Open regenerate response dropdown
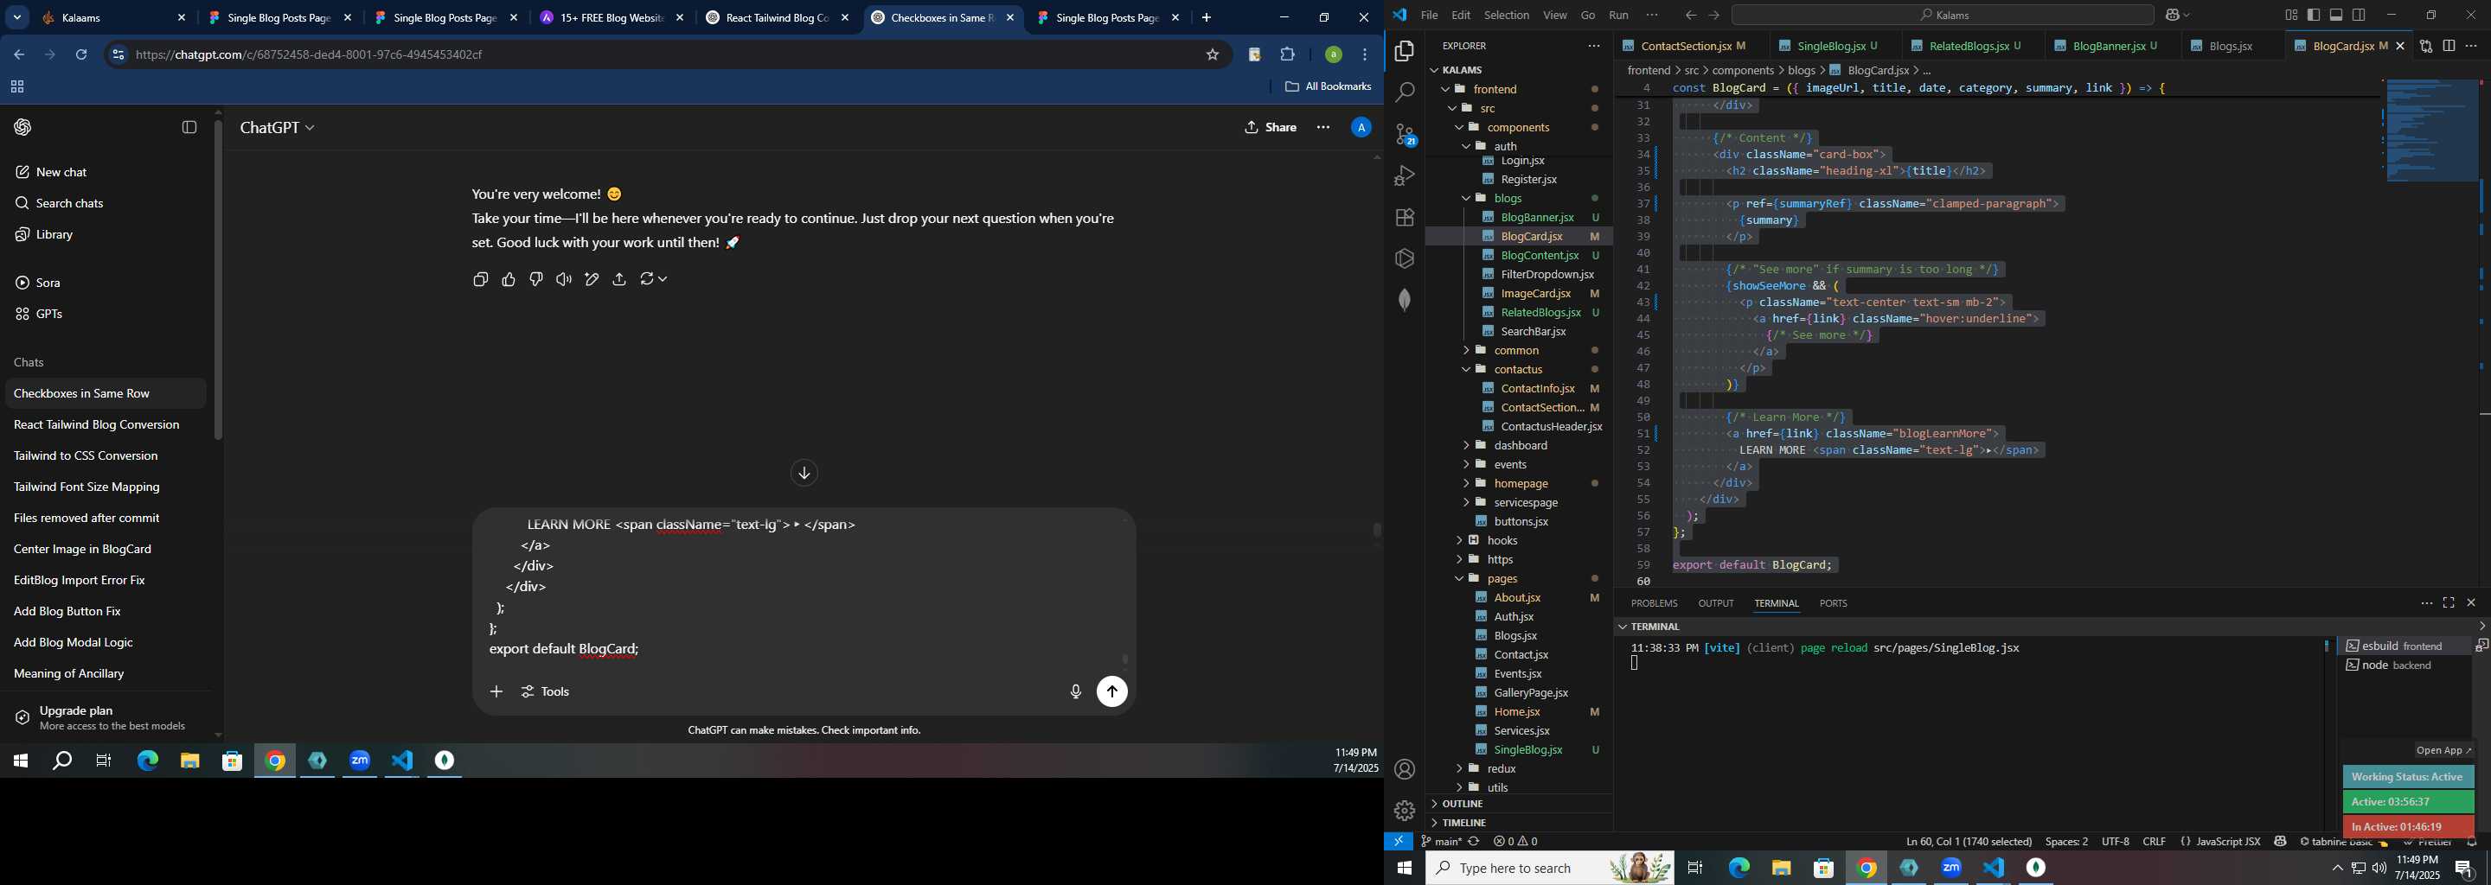This screenshot has height=885, width=2491. click(654, 279)
